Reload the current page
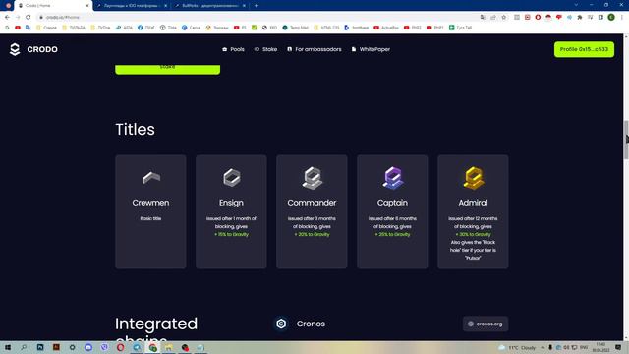 tap(29, 18)
